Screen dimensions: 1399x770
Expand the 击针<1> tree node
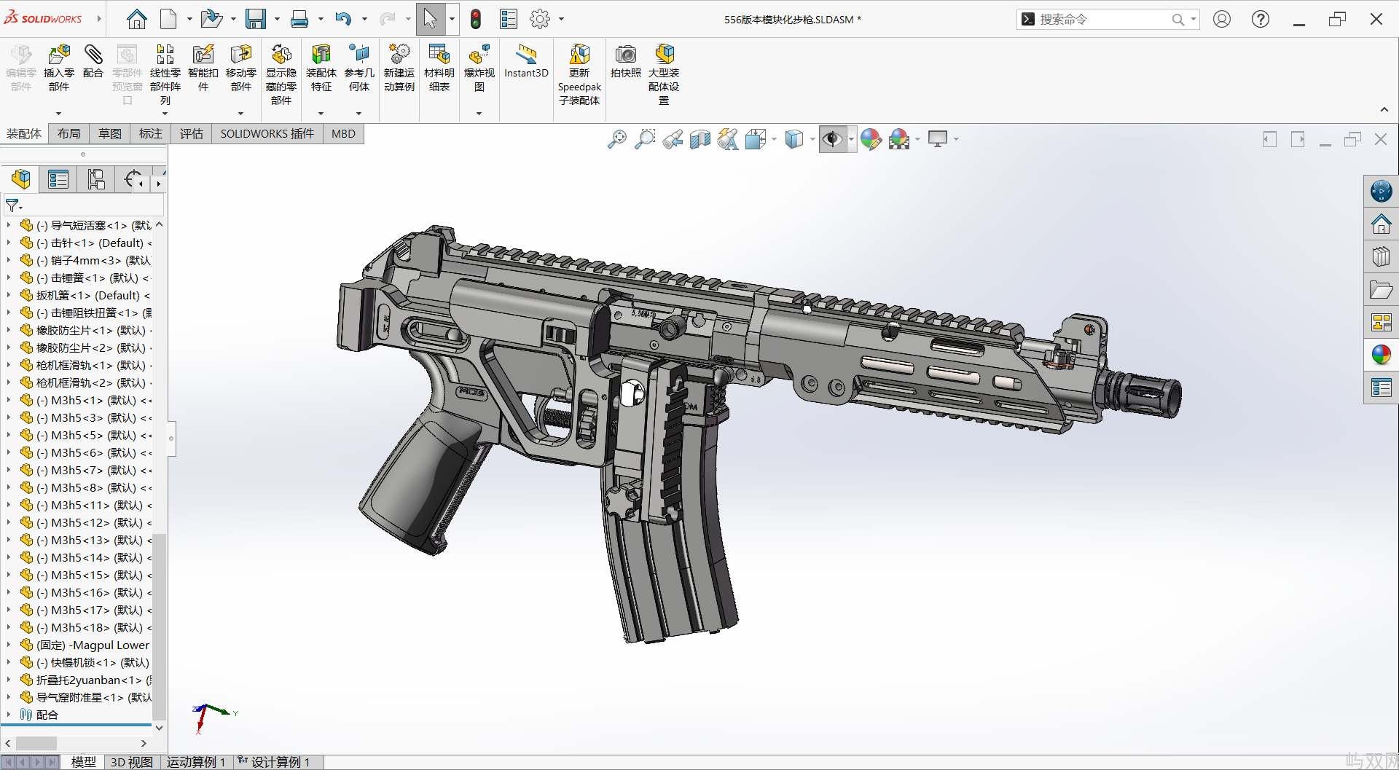pyautogui.click(x=9, y=243)
